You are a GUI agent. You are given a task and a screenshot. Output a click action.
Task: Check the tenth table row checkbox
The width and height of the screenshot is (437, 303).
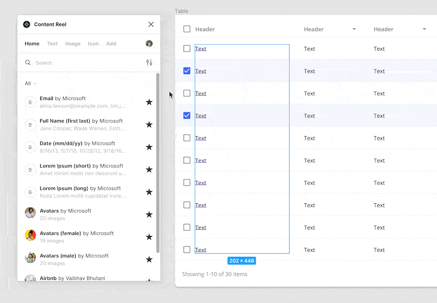[x=187, y=250]
